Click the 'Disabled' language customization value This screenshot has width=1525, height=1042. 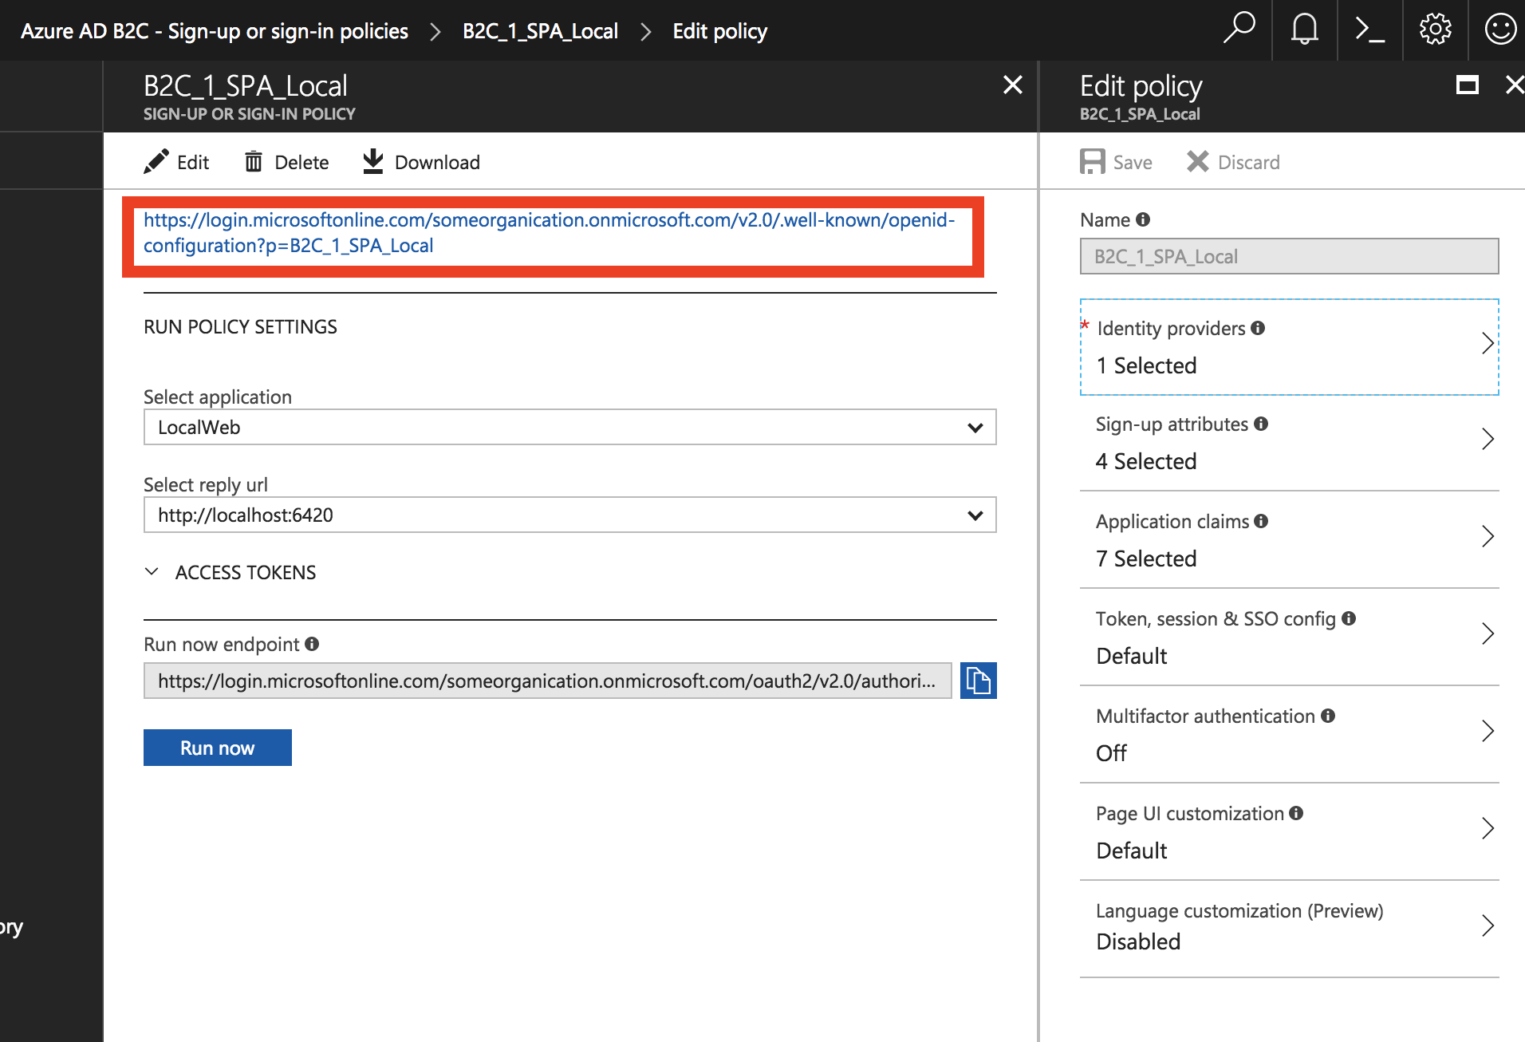click(x=1138, y=941)
